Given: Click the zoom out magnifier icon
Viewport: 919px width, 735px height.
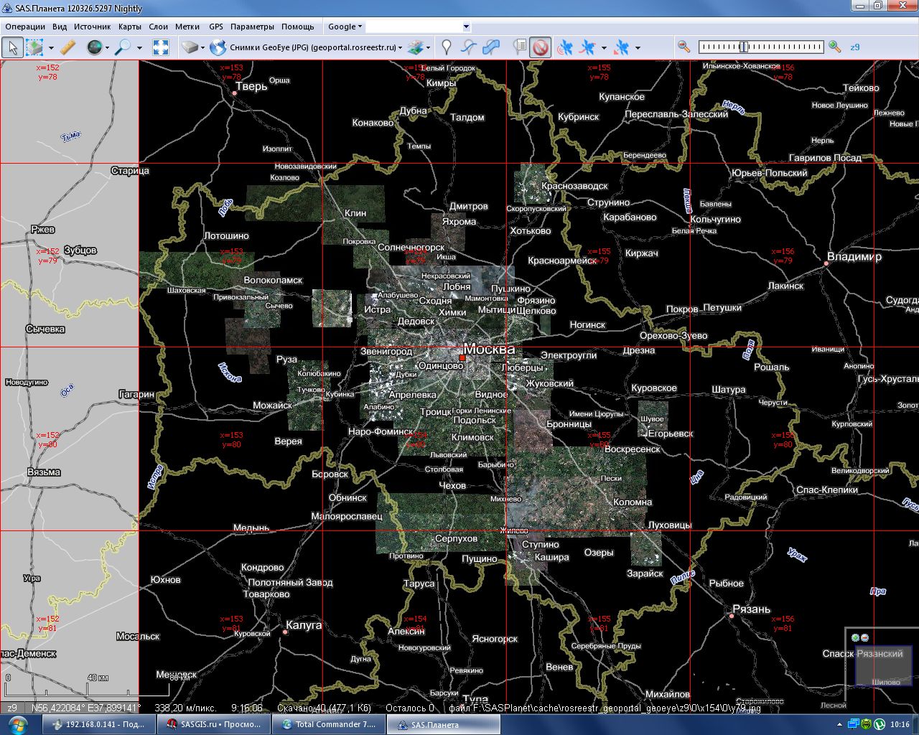Looking at the screenshot, I should tap(684, 47).
